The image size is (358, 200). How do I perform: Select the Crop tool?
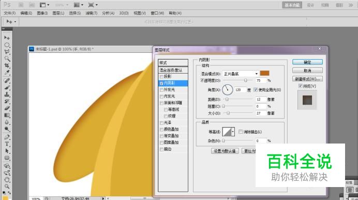click(x=7, y=66)
